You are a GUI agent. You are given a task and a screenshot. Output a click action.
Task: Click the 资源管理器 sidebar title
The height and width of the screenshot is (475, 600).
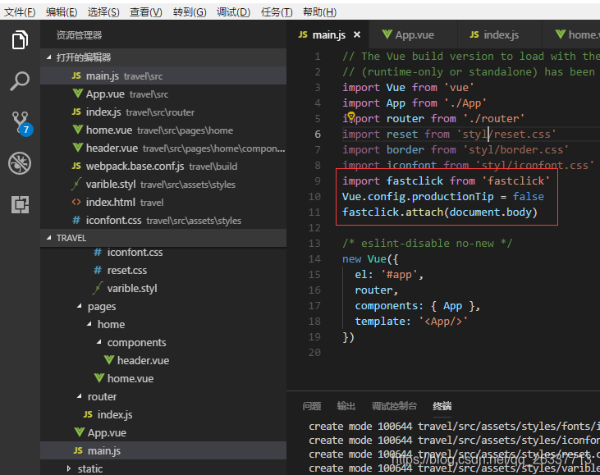[x=80, y=35]
